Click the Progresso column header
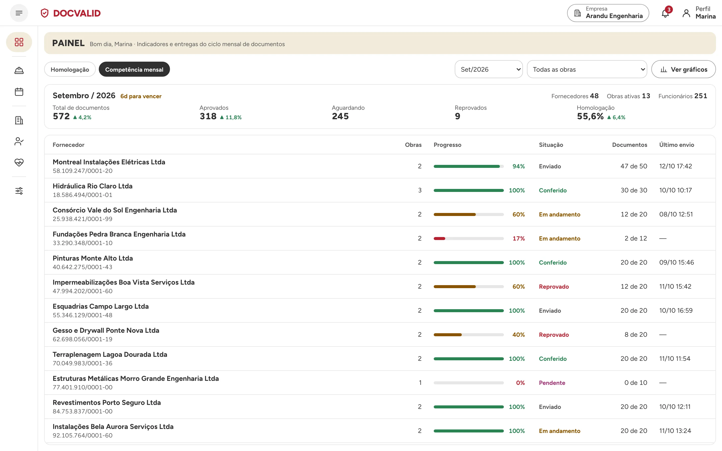The width and height of the screenshot is (722, 451). tap(447, 145)
